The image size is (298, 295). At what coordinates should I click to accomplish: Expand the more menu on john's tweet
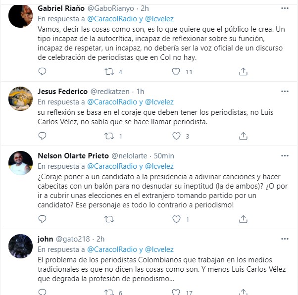click(285, 239)
